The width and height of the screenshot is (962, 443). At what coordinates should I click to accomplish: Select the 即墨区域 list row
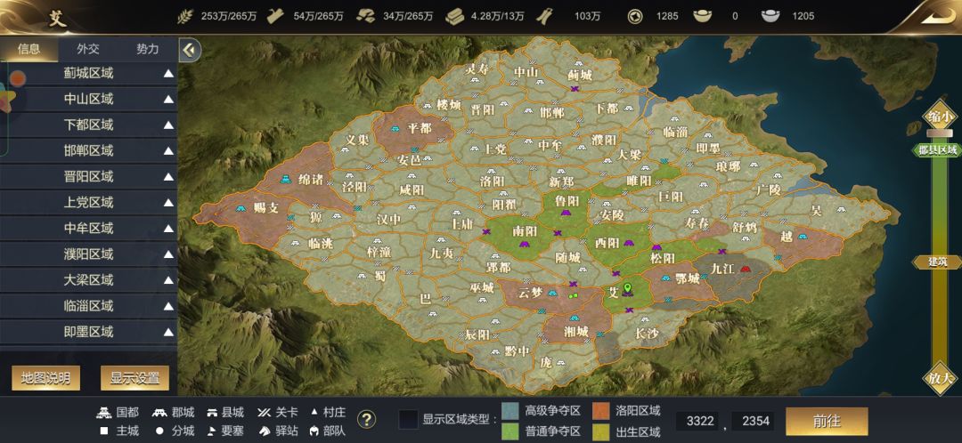point(88,332)
